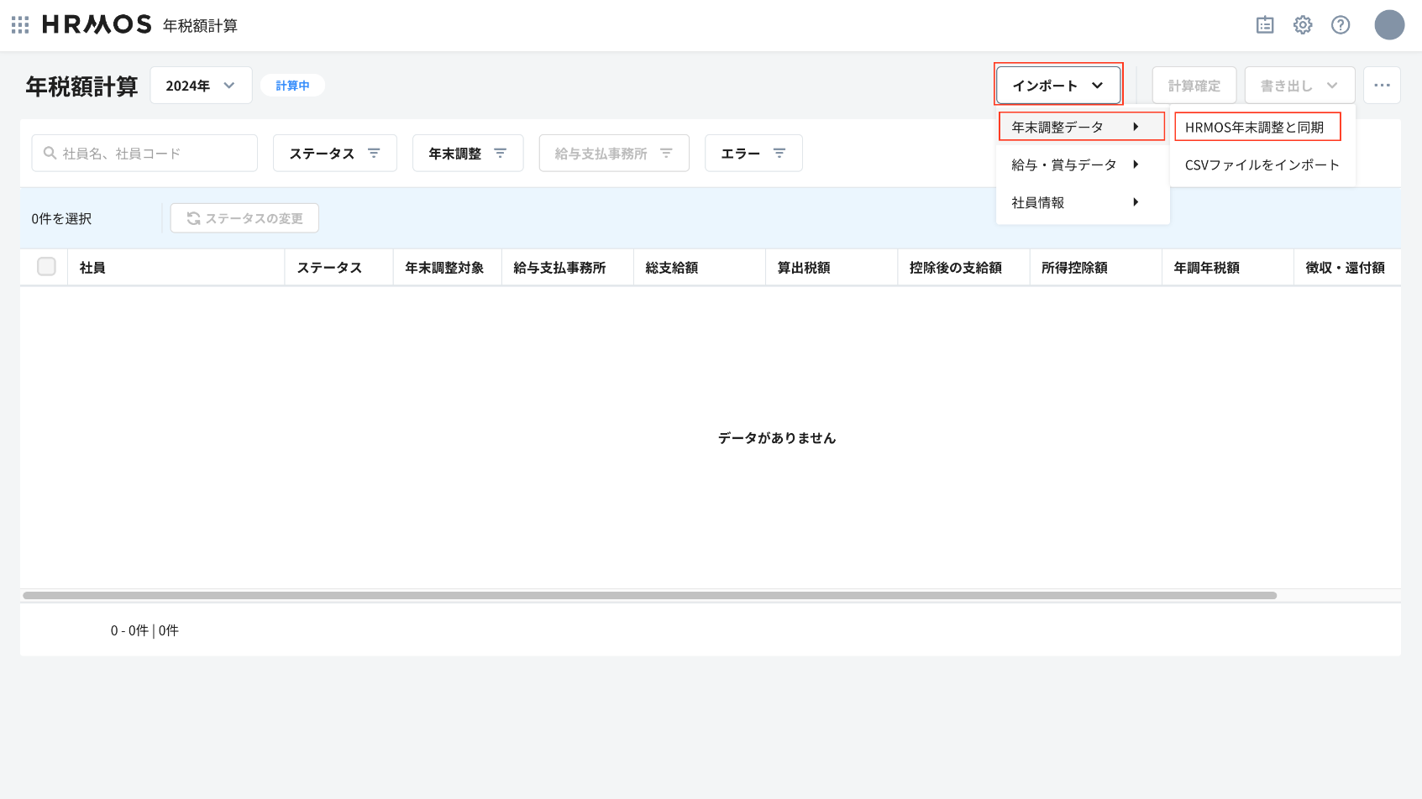Open the ステータス filter dropdown
Viewport: 1422px width, 799px height.
pos(334,154)
